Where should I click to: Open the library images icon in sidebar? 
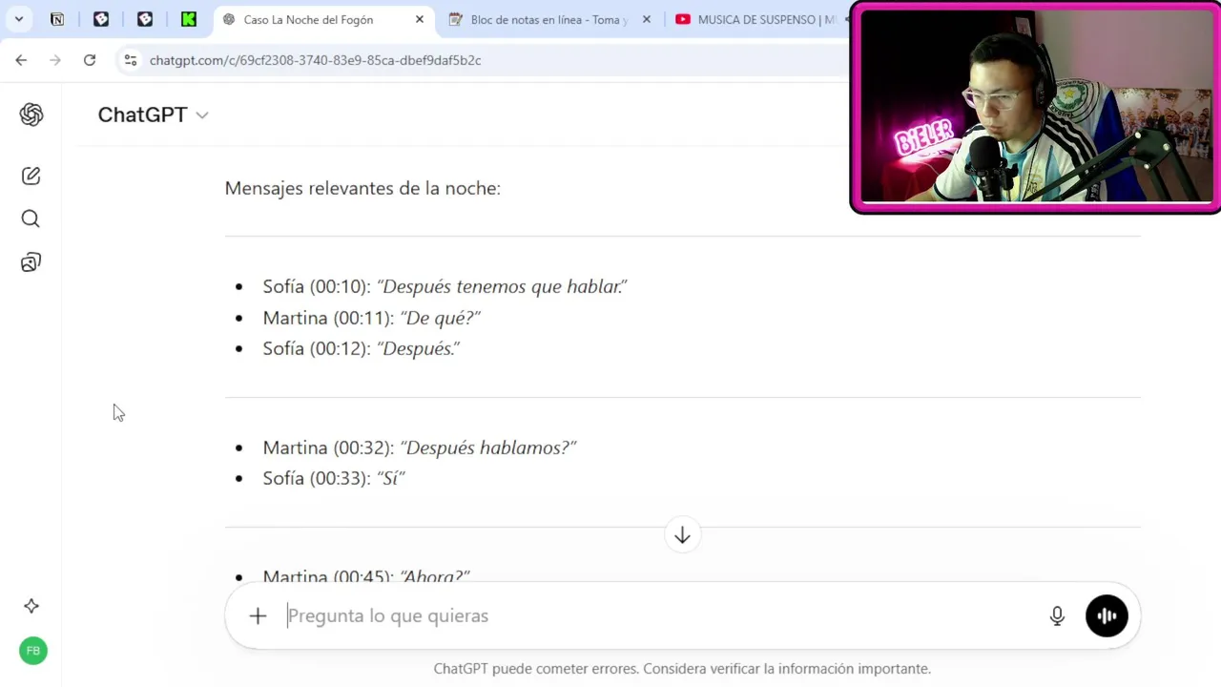(31, 262)
